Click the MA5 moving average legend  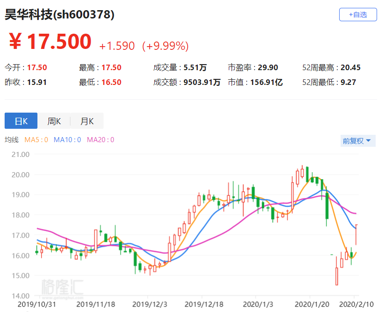pos(36,140)
